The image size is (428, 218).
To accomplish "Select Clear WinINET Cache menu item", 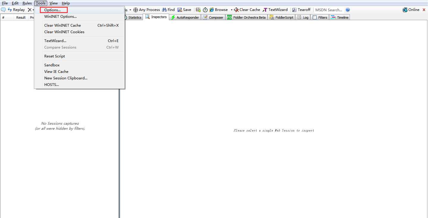I will click(79, 25).
